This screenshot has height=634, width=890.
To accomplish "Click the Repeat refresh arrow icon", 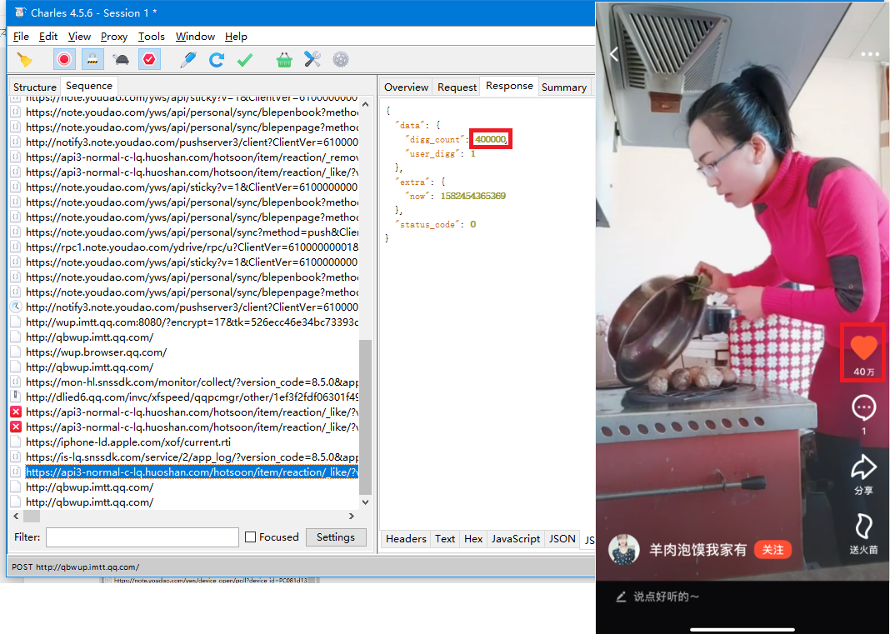I will pyautogui.click(x=217, y=60).
